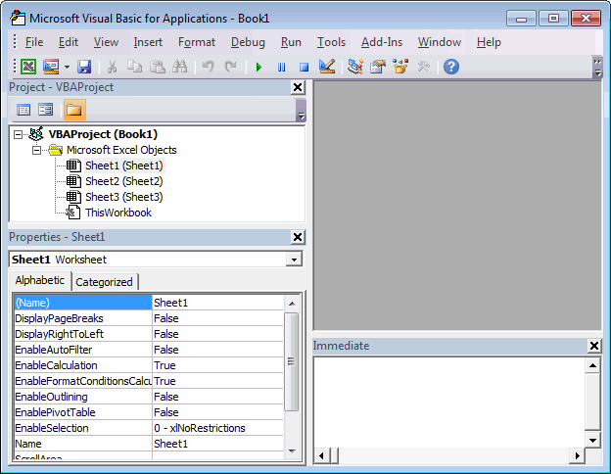
Task: Open Properties Window toolbar icon
Action: point(378,67)
